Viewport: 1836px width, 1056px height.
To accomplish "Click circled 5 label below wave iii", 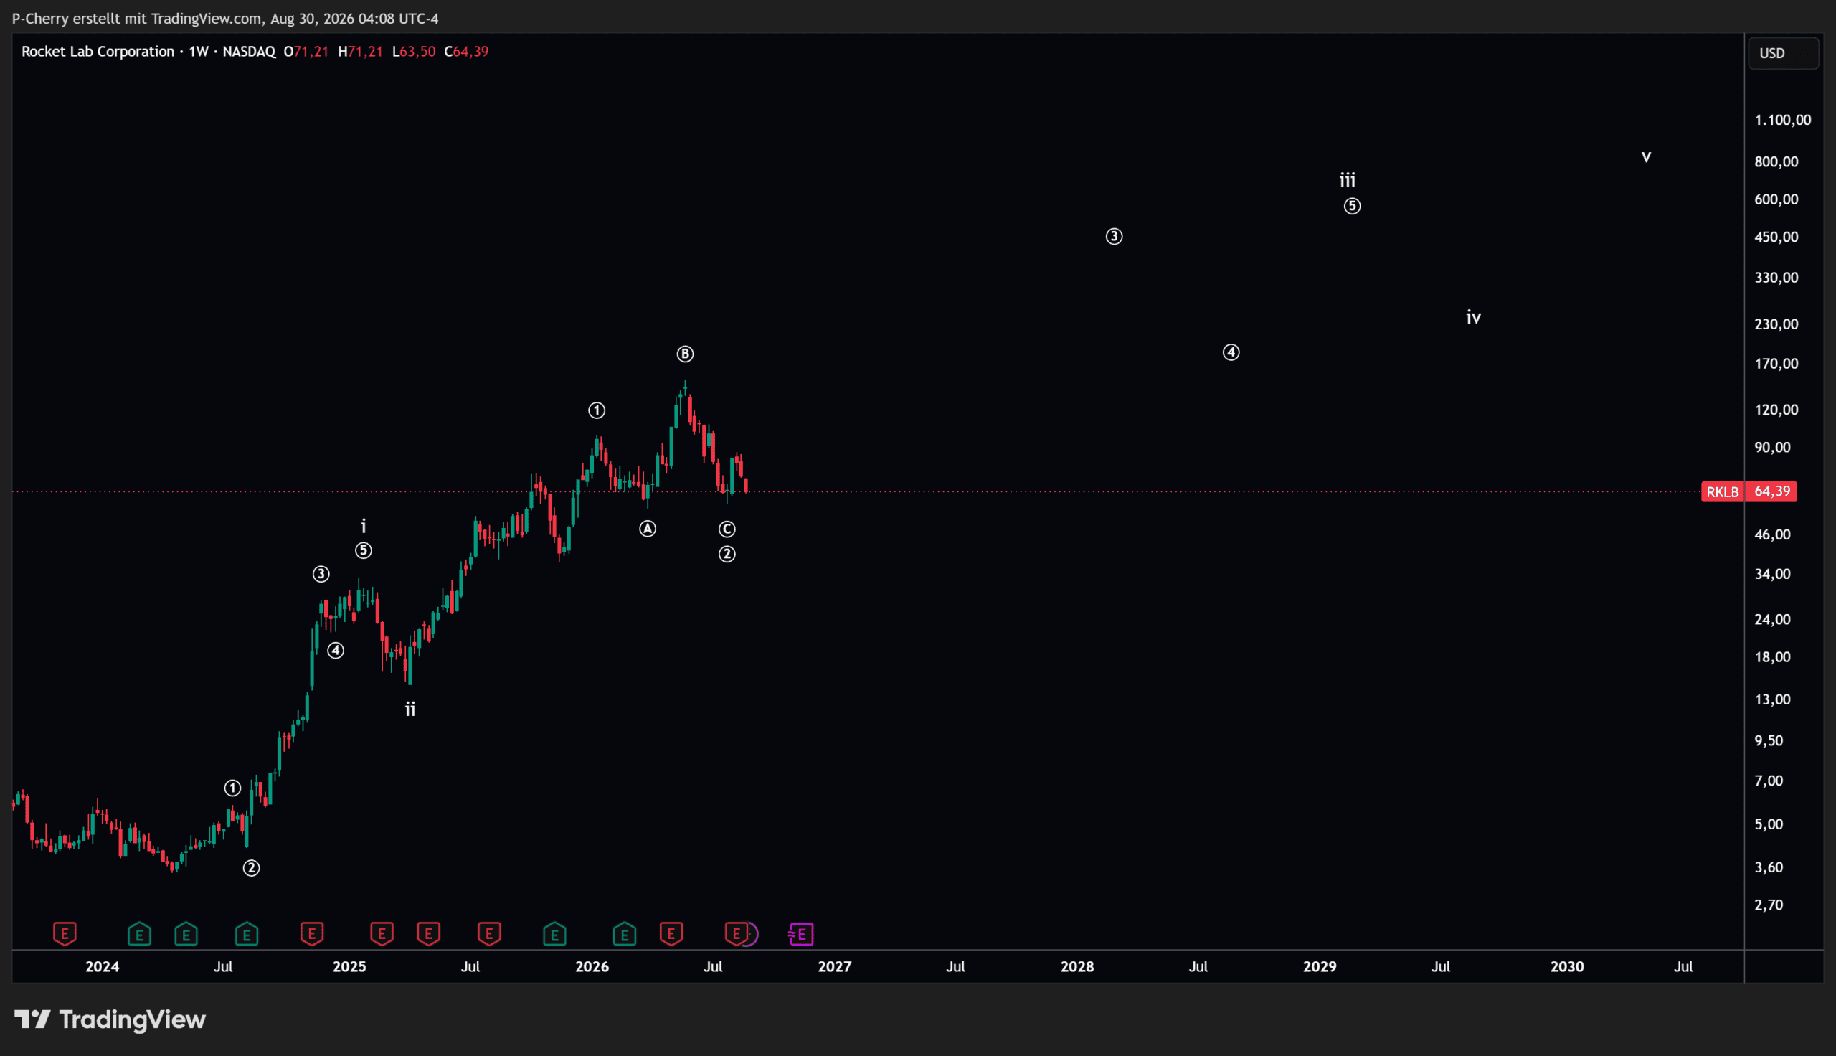I will click(x=1352, y=206).
